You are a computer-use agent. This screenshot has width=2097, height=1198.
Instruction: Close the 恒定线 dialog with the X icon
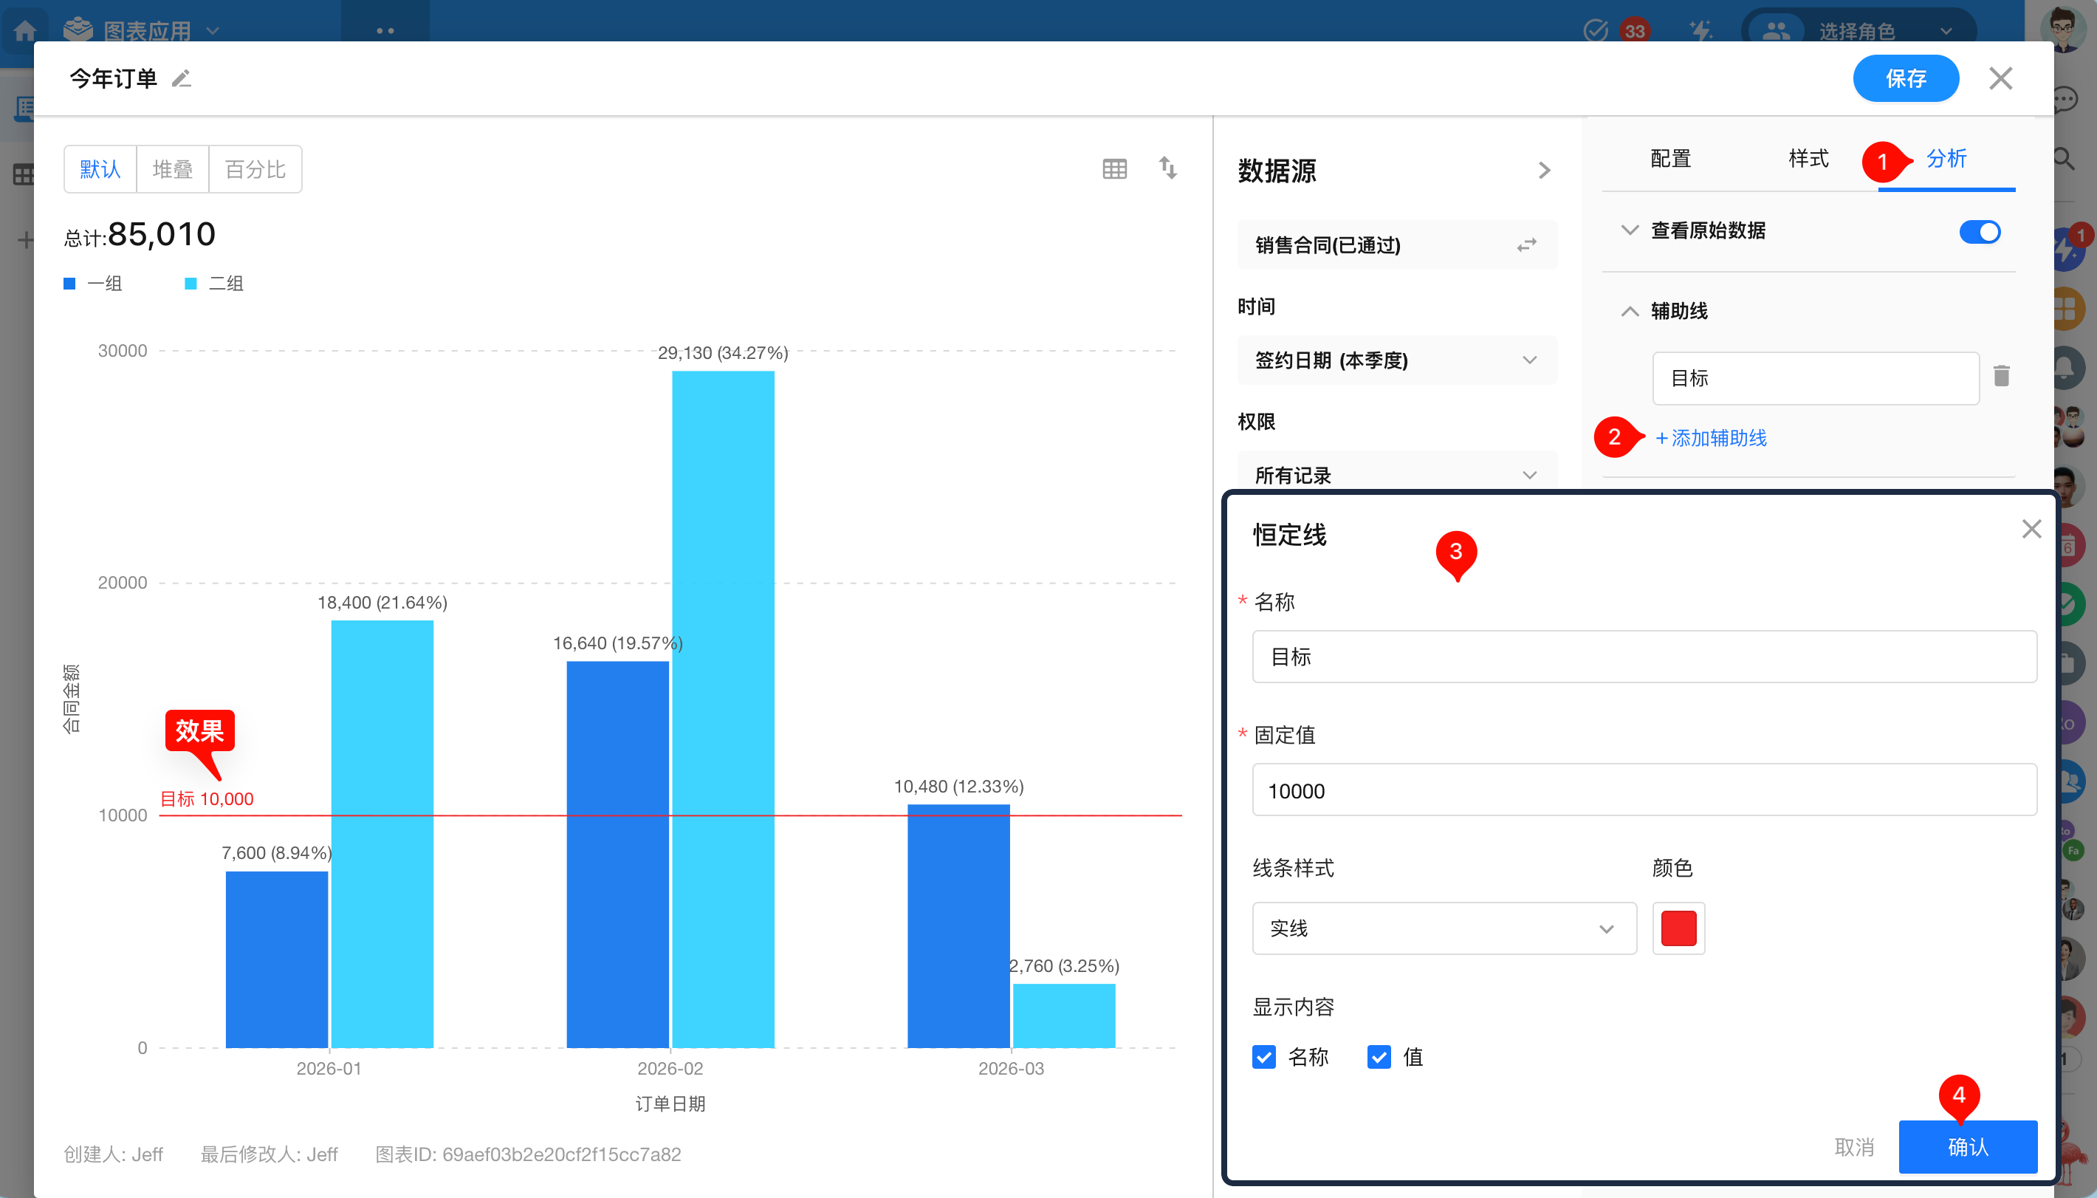click(x=2031, y=529)
